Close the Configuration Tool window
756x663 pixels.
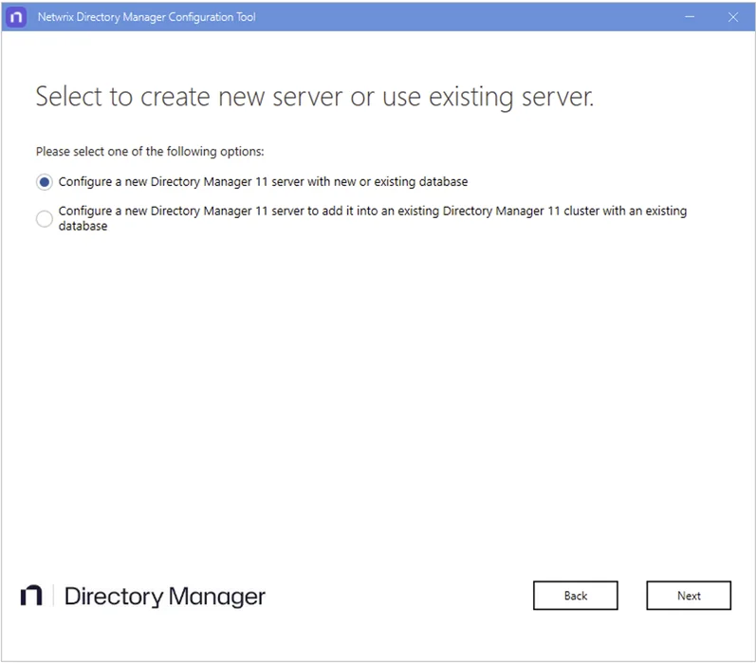coord(733,17)
